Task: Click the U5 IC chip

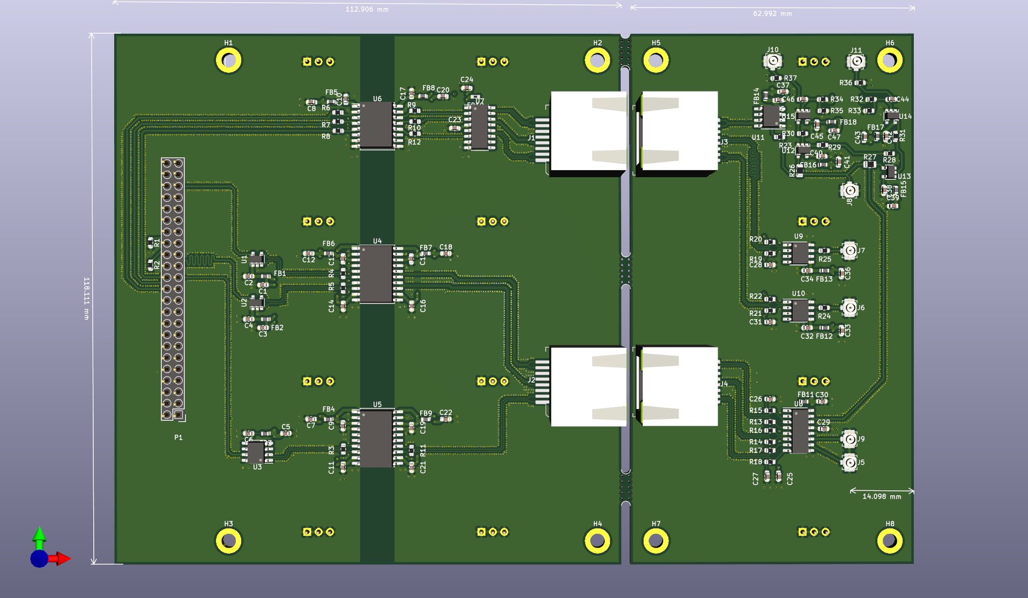Action: pos(377,438)
